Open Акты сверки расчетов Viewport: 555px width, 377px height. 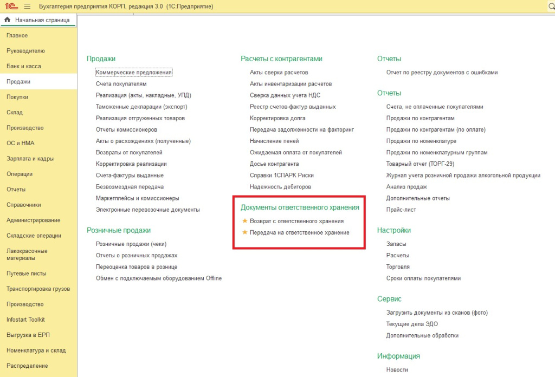click(x=279, y=73)
